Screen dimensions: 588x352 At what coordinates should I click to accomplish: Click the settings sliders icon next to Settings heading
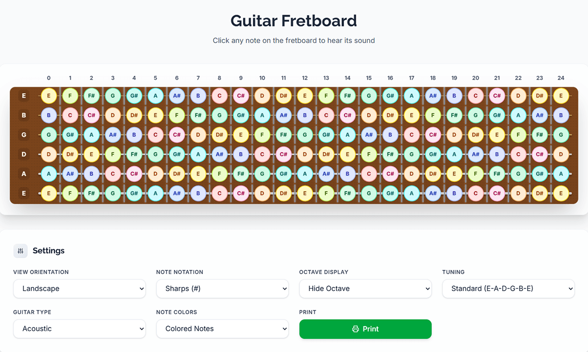[x=20, y=250]
